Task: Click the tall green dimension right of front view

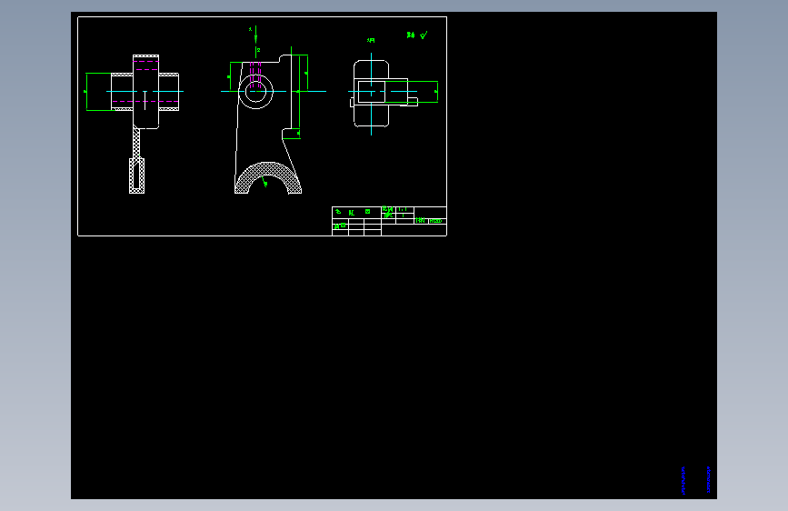Action: tap(300, 92)
